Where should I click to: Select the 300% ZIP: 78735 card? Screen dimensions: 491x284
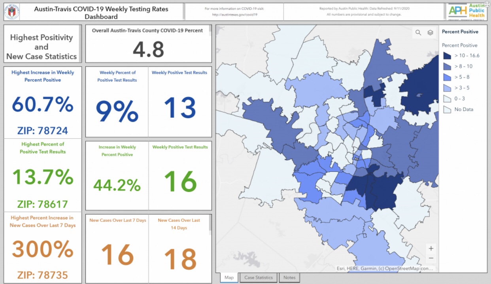click(x=43, y=248)
